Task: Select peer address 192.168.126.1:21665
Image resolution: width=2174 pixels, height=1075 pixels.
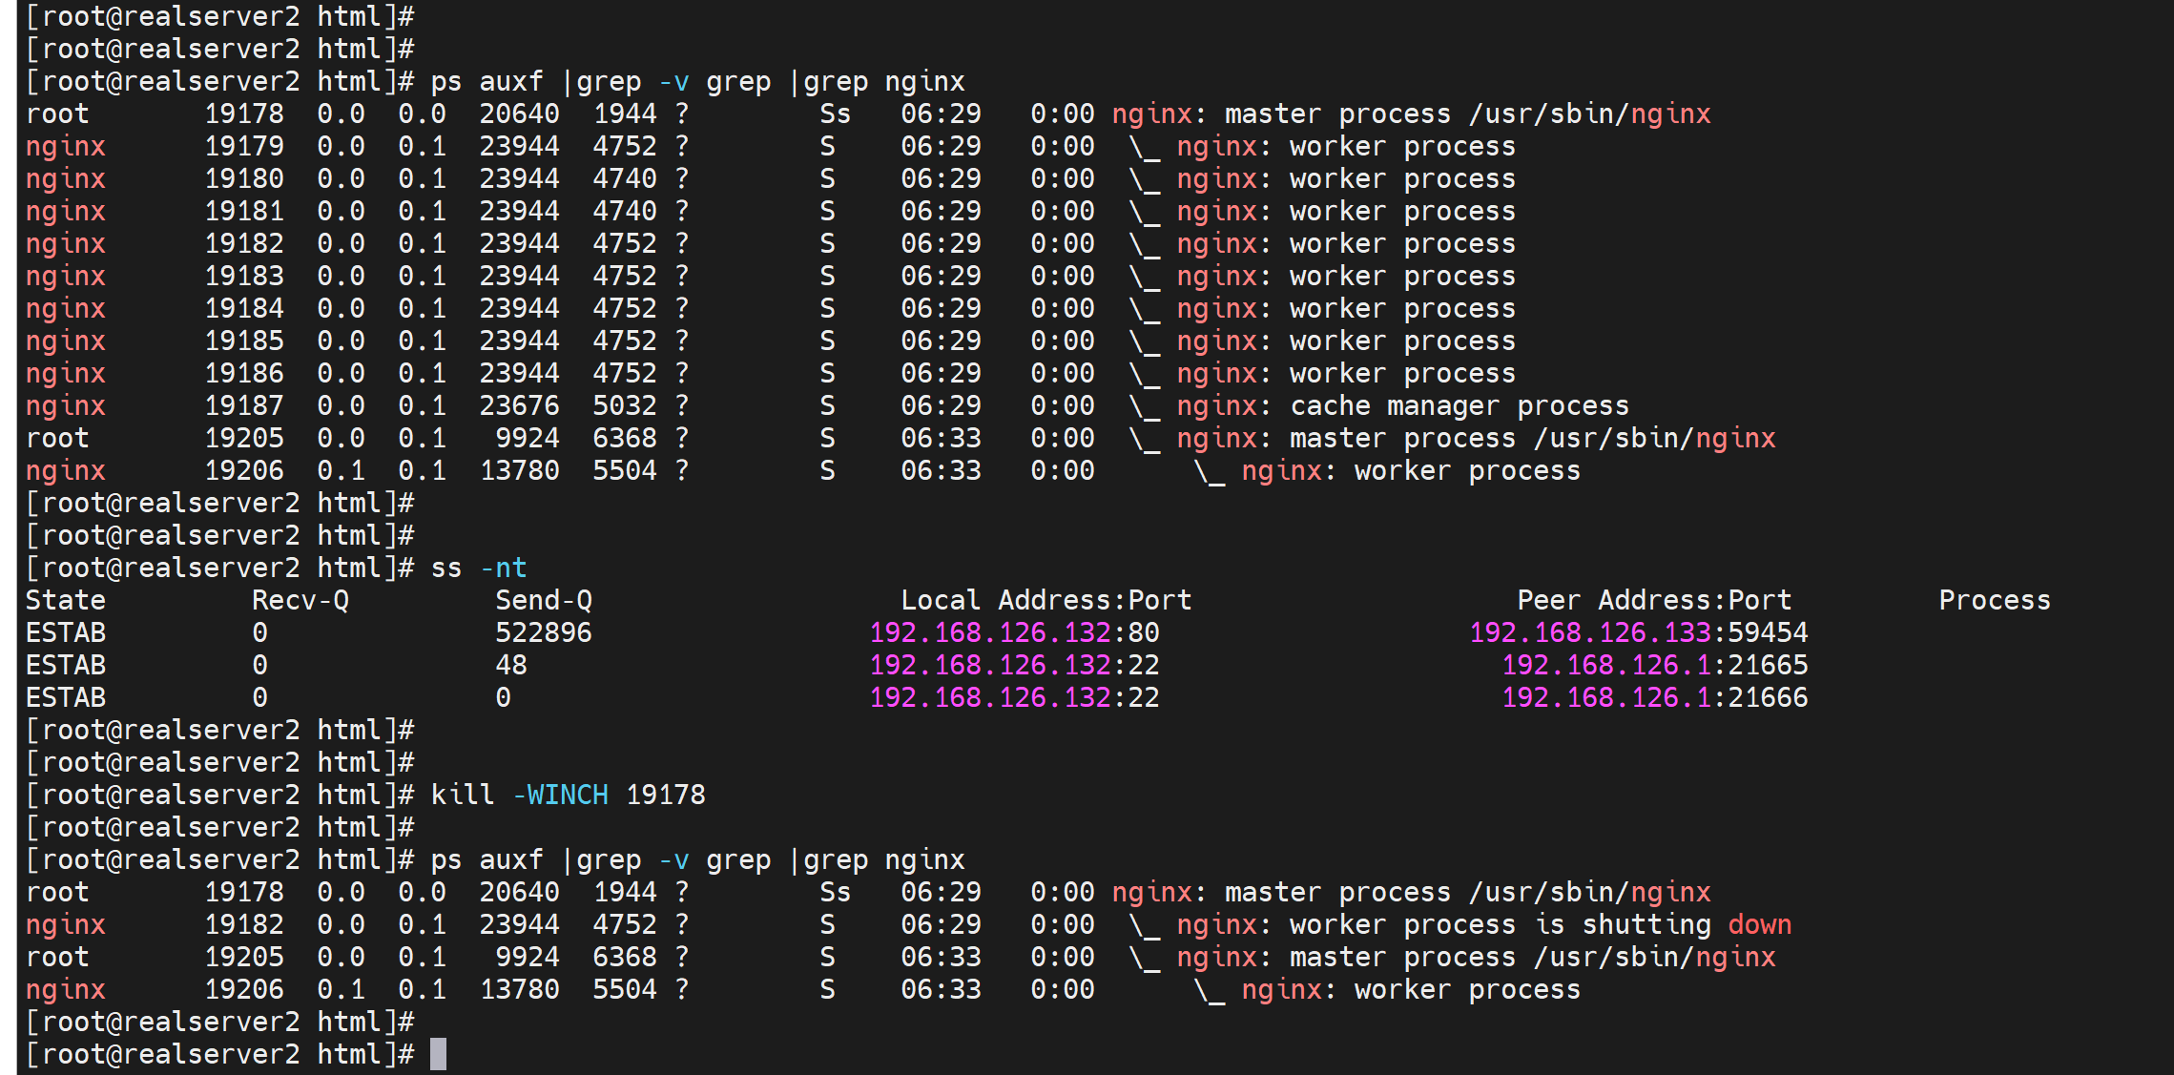Action: click(x=1654, y=665)
